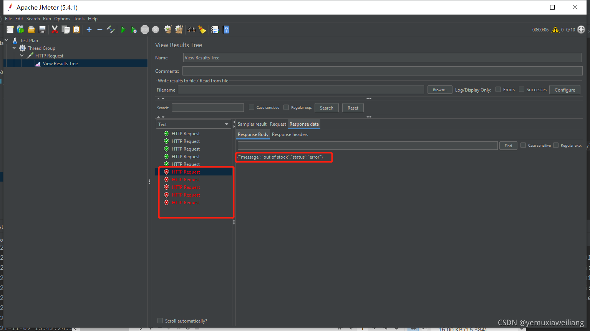The width and height of the screenshot is (590, 331).
Task: Click the Find button
Action: 508,146
